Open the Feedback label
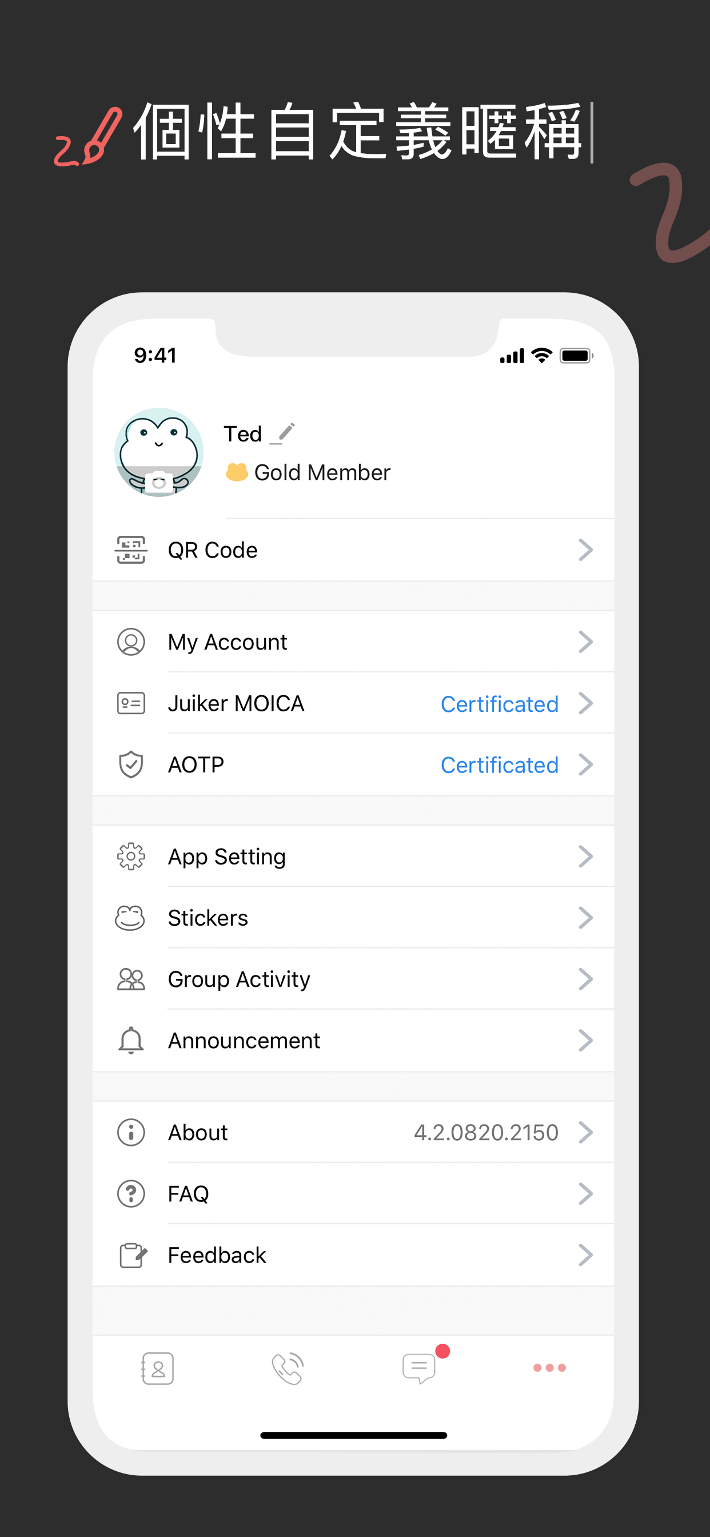Screen dimensions: 710x1537 click(x=217, y=1255)
